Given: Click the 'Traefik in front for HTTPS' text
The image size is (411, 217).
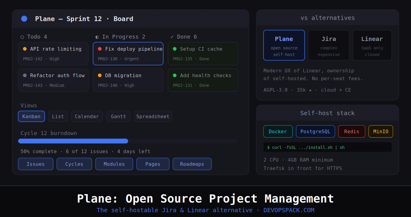Looking at the screenshot, I should click(x=303, y=168).
